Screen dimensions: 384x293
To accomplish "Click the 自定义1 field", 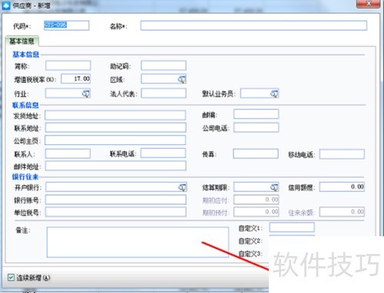I will click(x=292, y=227).
